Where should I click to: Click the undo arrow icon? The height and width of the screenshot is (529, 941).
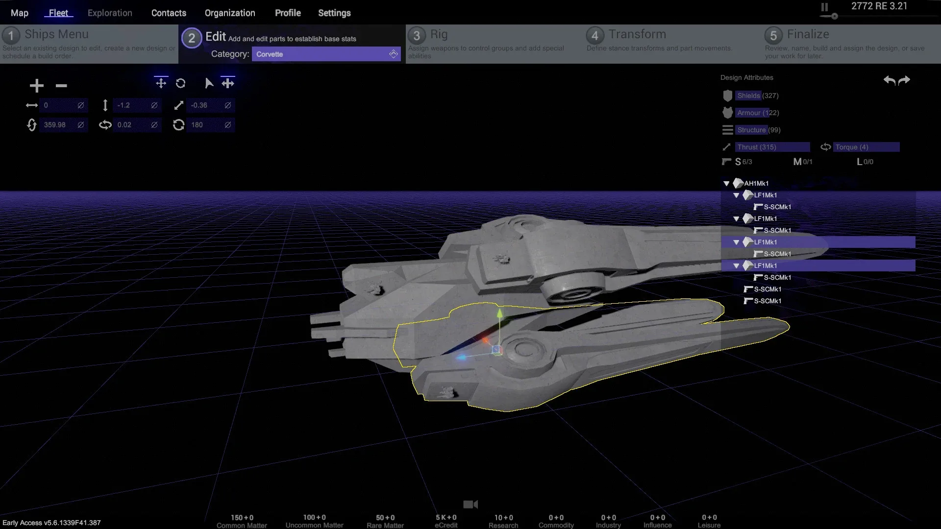point(889,80)
